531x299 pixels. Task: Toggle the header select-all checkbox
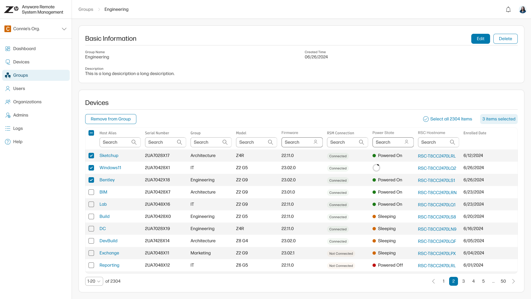click(x=91, y=133)
